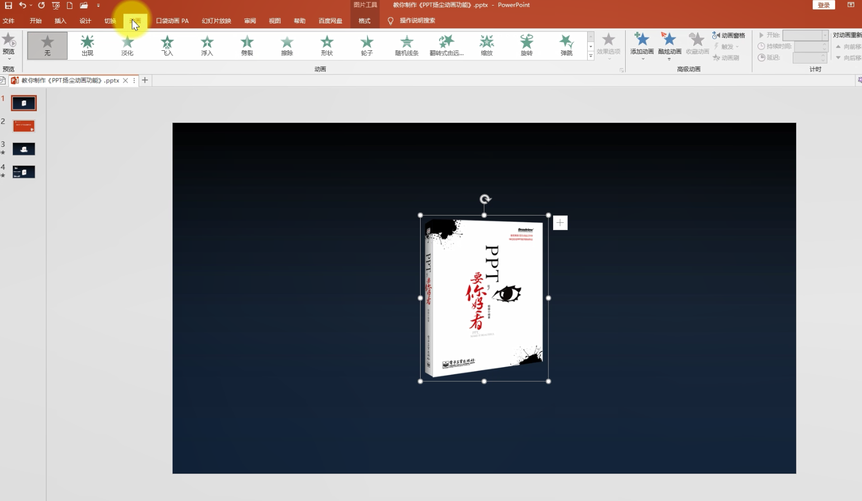Toggle ribbon display options icon
The image size is (862, 501).
click(x=851, y=5)
